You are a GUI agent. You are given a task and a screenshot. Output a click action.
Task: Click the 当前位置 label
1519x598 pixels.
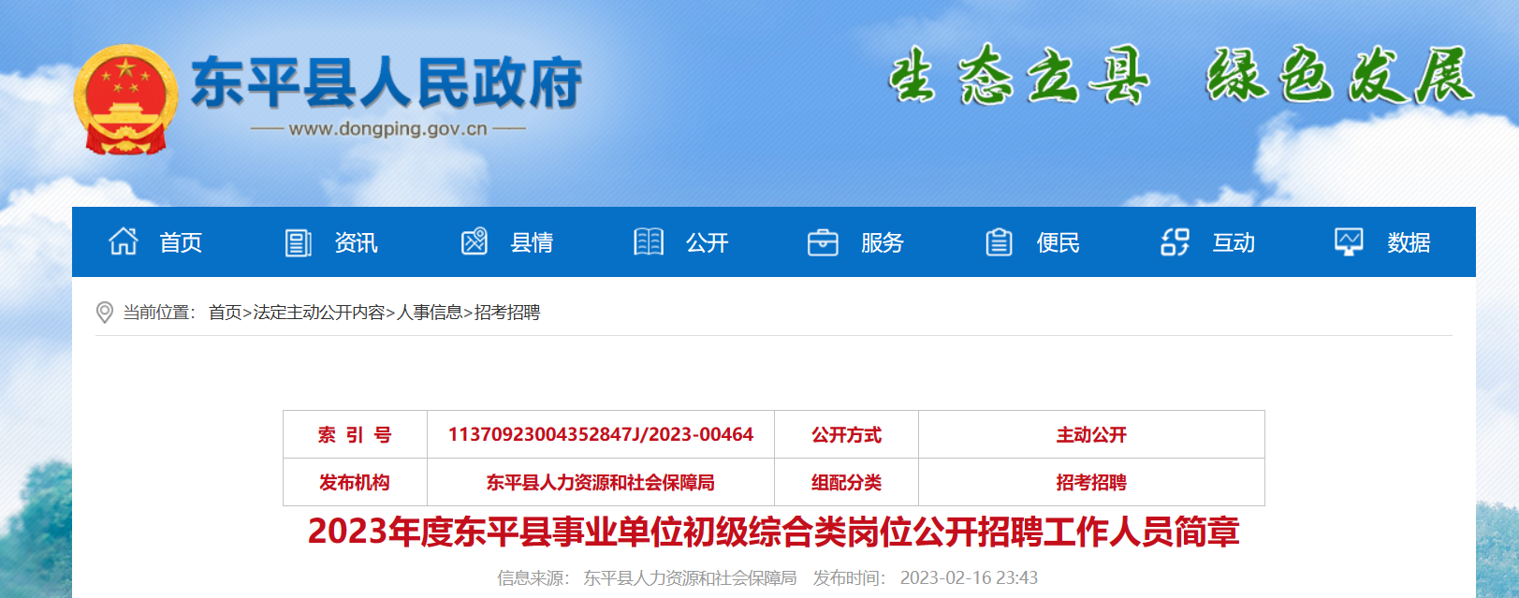pyautogui.click(x=159, y=313)
